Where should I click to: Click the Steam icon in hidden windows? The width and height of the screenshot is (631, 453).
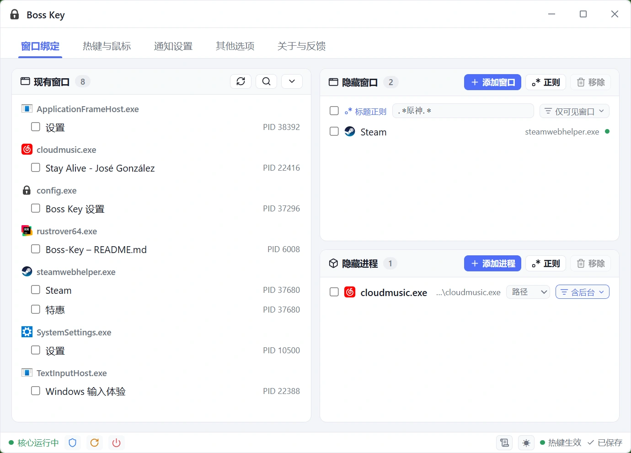pyautogui.click(x=350, y=132)
